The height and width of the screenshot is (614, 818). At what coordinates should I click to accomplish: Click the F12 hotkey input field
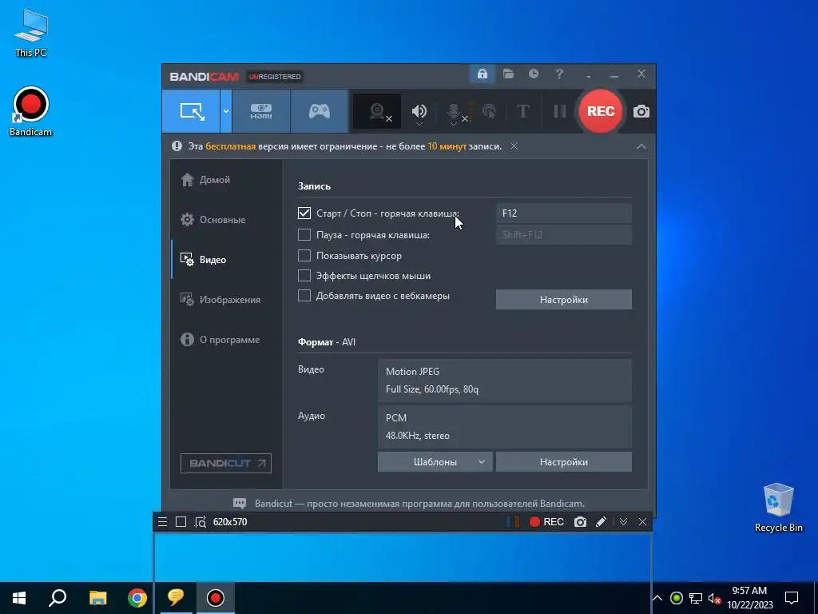pos(563,213)
